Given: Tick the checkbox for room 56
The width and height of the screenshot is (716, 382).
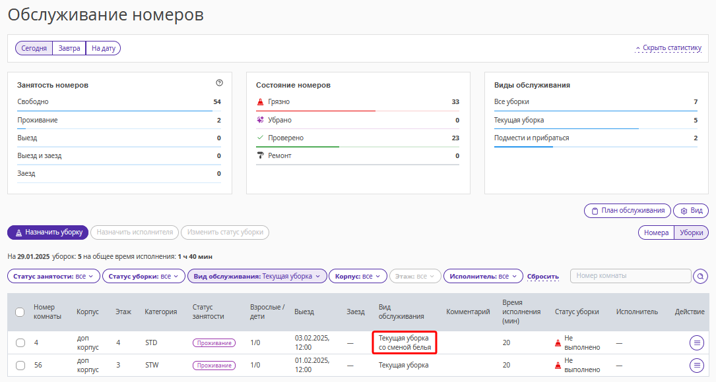Looking at the screenshot, I should (20, 365).
